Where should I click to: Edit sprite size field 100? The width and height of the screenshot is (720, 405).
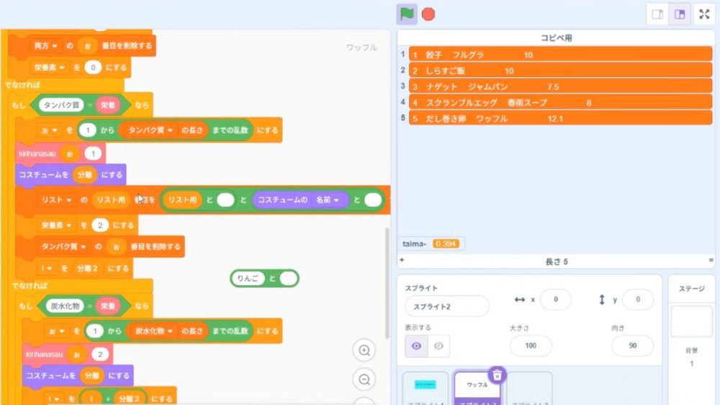(x=531, y=346)
